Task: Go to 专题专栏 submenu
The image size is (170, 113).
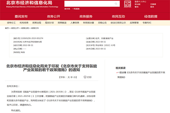Action: (147, 23)
